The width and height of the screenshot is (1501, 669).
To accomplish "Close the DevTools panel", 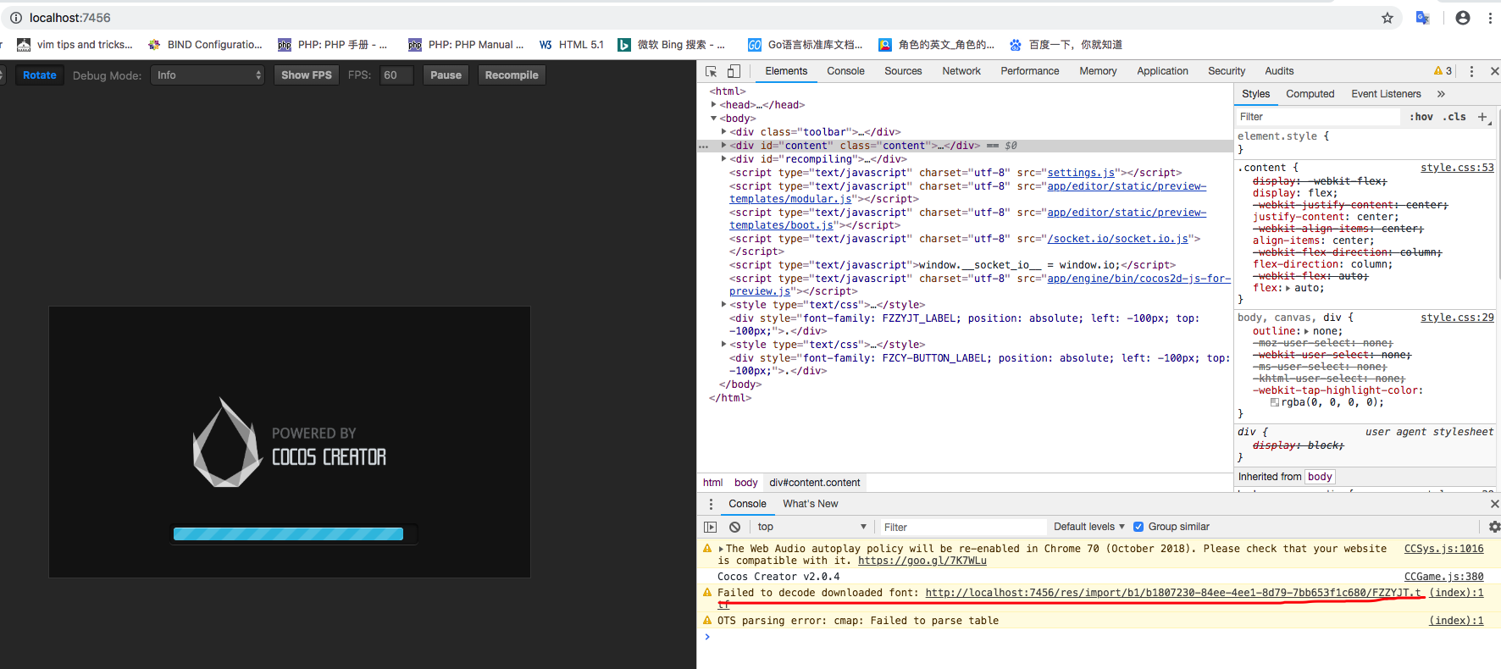I will (1494, 71).
